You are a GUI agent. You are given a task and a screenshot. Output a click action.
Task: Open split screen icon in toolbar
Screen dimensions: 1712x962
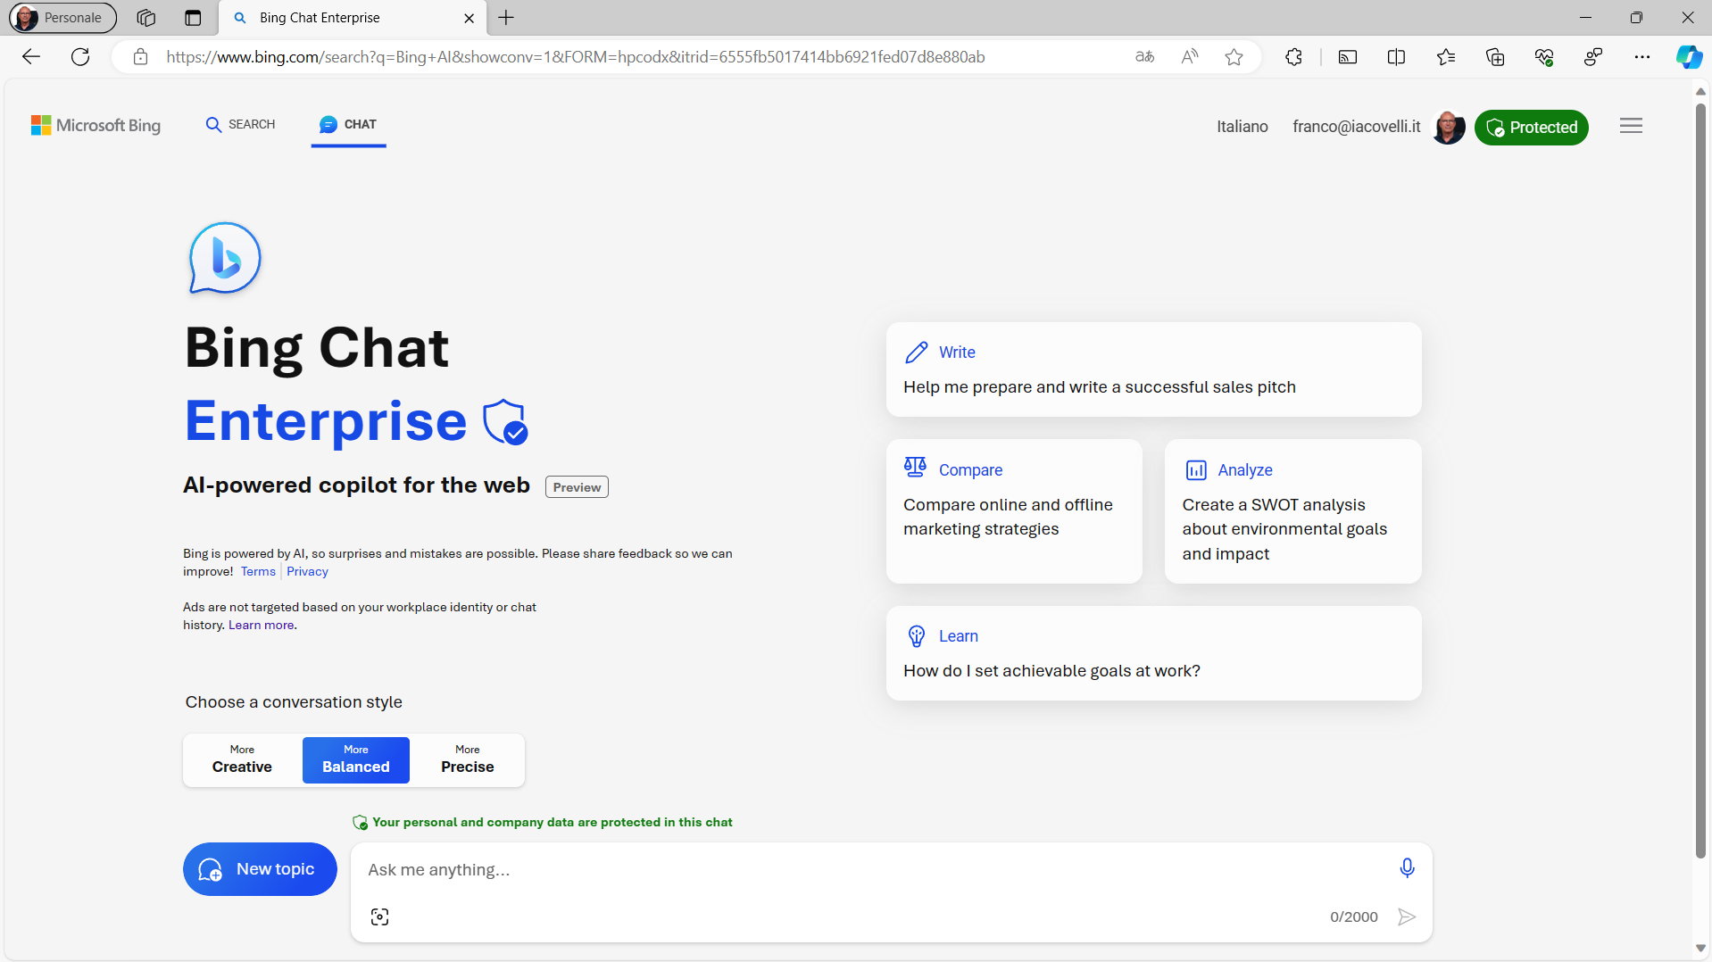click(1397, 57)
